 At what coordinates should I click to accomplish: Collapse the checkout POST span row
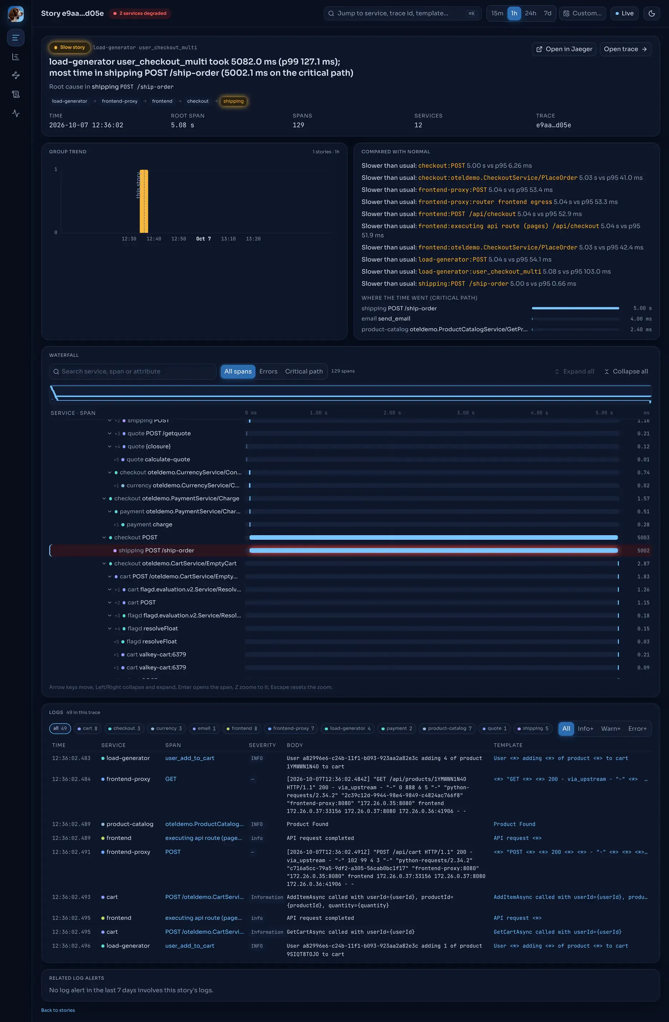pyautogui.click(x=104, y=538)
